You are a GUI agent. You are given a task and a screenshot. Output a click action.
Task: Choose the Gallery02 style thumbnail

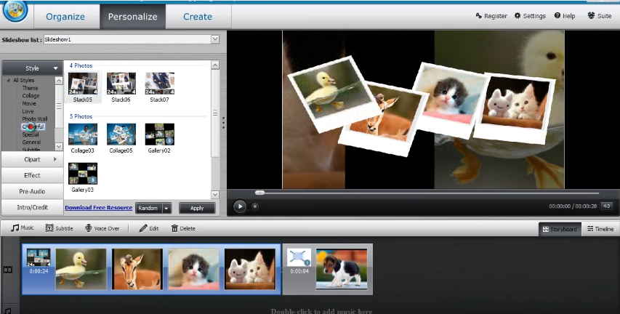[x=160, y=134]
